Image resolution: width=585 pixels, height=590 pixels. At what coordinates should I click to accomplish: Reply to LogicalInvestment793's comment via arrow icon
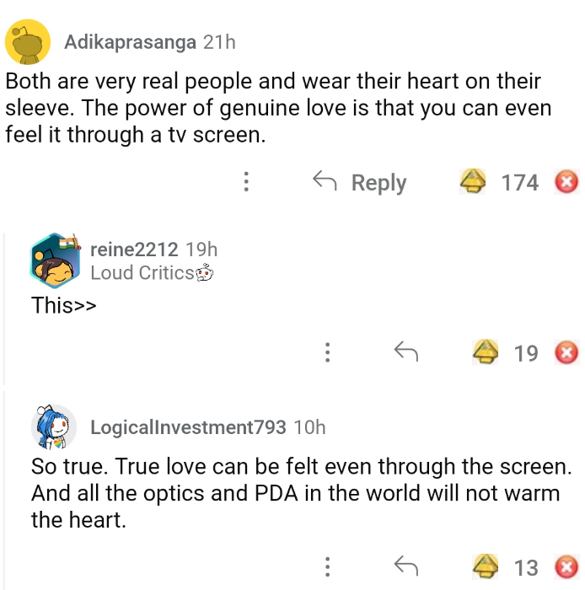(x=406, y=566)
